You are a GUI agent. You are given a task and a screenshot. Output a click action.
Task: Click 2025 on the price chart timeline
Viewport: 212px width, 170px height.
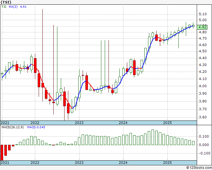(x=167, y=123)
